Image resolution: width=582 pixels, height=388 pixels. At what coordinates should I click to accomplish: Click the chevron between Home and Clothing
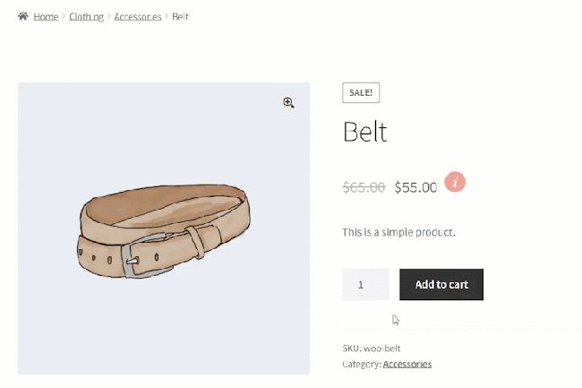point(64,17)
